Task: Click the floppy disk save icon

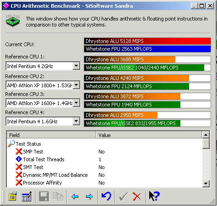Action: click(x=44, y=196)
